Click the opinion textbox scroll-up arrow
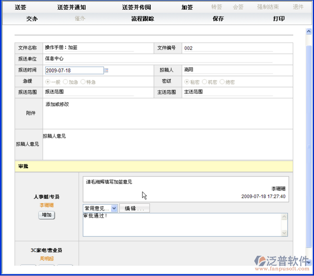Image resolution: width=314 pixels, height=276 pixels. [x=284, y=216]
